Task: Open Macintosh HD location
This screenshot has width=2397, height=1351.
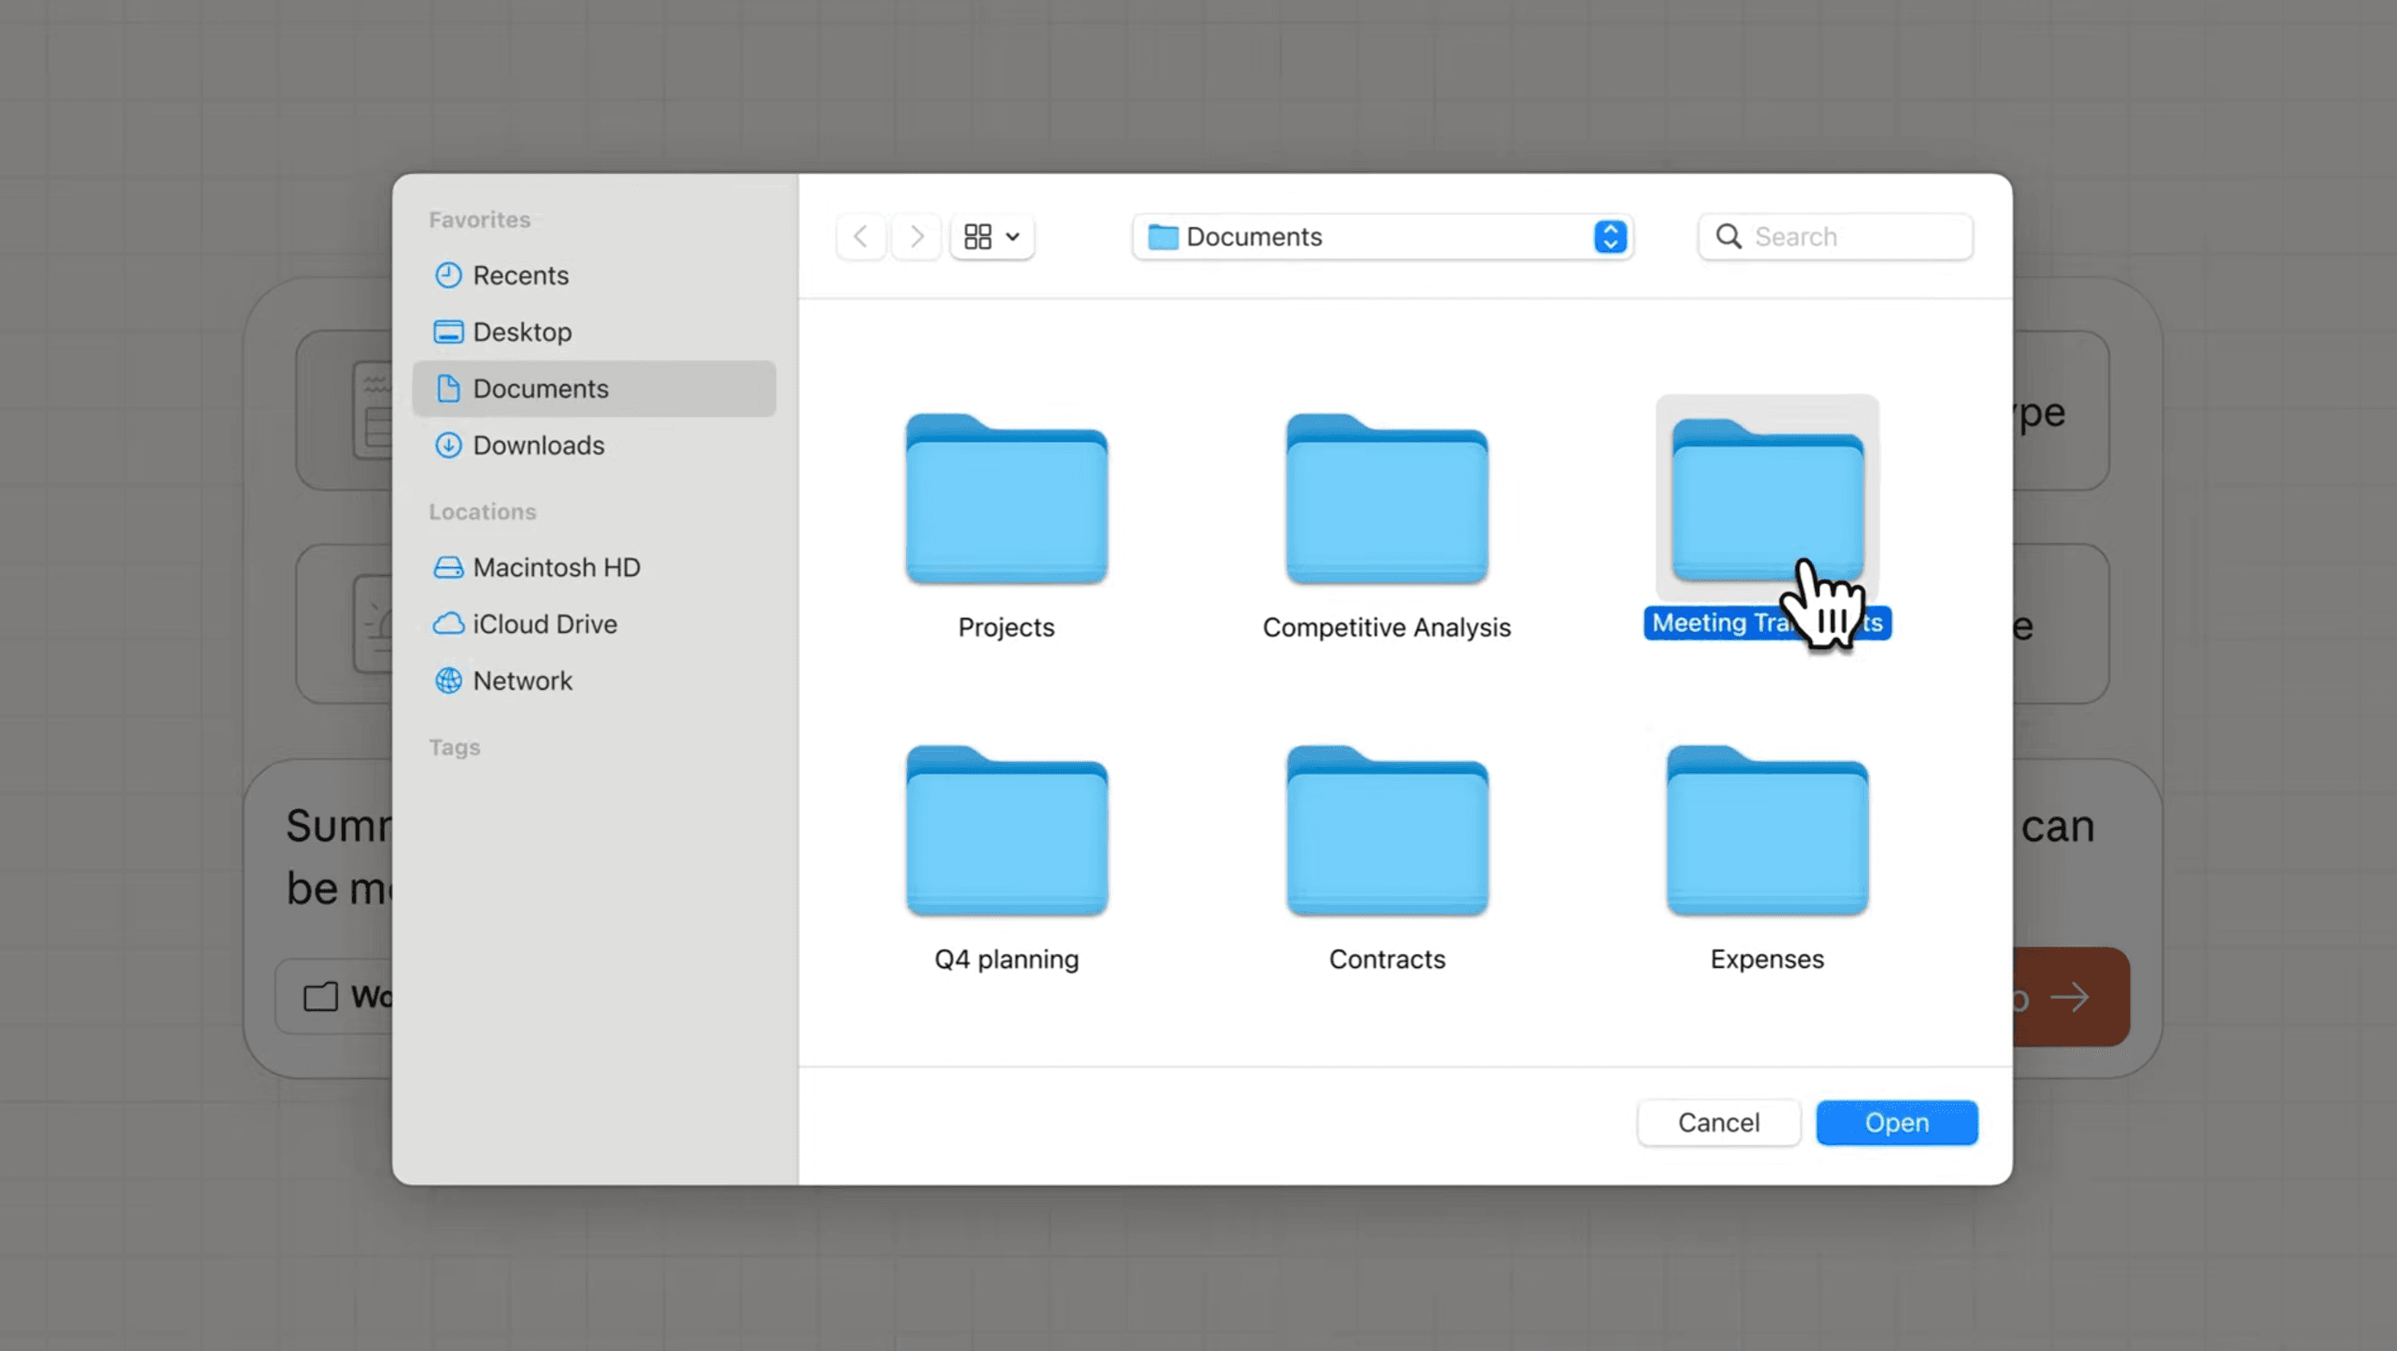Action: coord(556,567)
